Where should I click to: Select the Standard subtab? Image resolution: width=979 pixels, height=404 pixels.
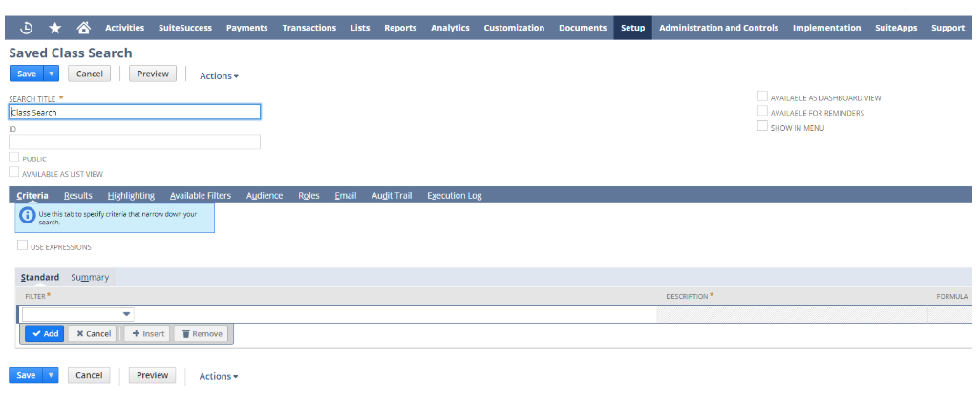coord(40,277)
